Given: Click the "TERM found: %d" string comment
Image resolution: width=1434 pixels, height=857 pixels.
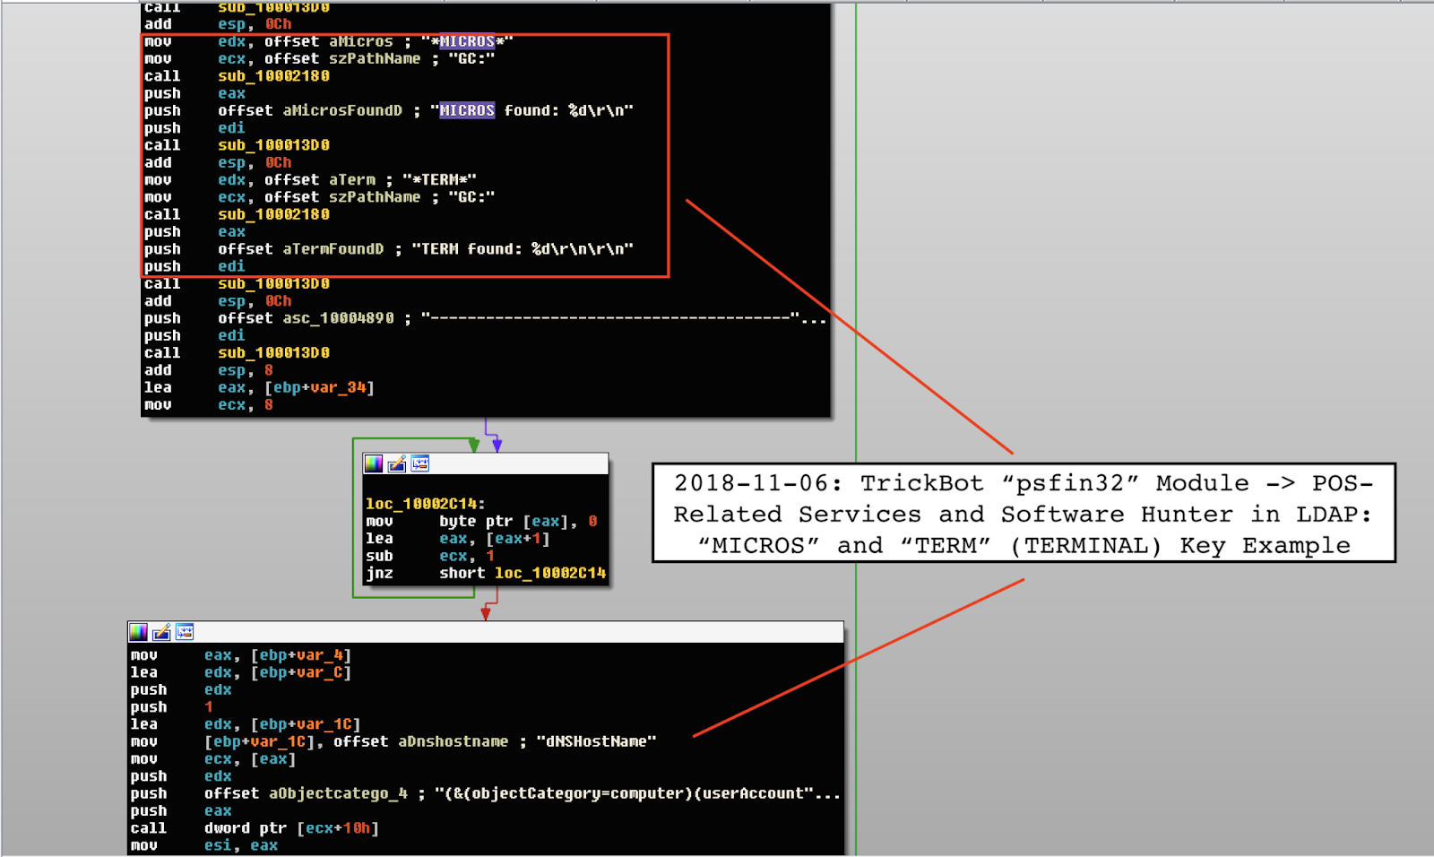Looking at the screenshot, I should (523, 249).
